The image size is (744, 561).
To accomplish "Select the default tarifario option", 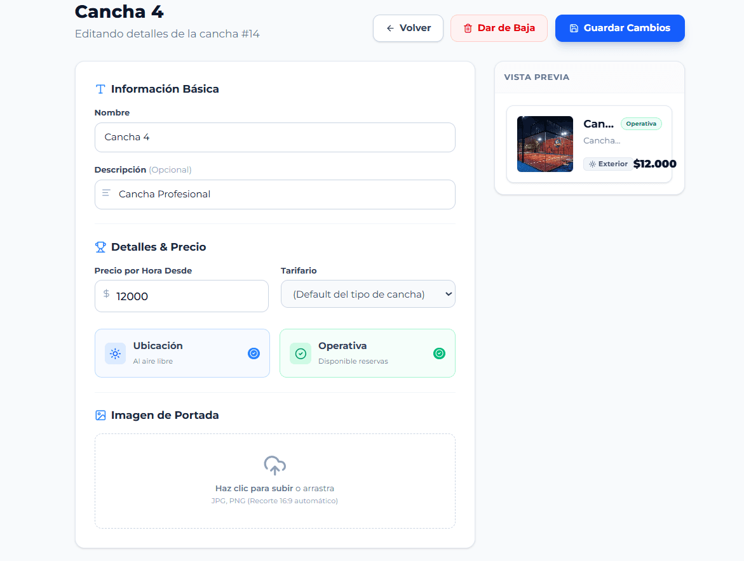I will pyautogui.click(x=368, y=294).
